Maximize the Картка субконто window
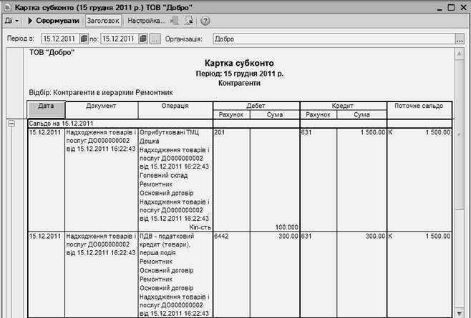The image size is (471, 318). tap(451, 7)
